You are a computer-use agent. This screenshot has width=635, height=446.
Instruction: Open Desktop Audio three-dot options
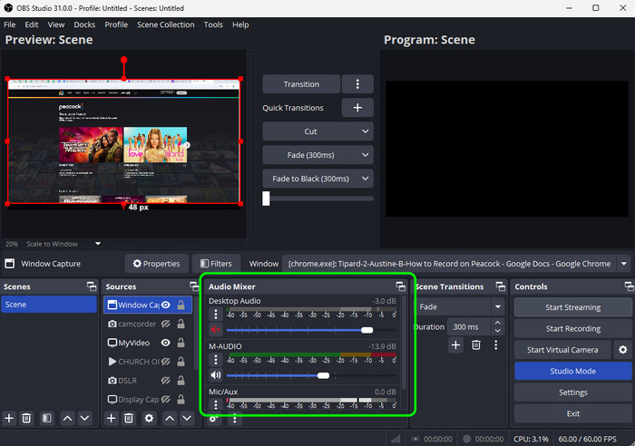point(216,314)
